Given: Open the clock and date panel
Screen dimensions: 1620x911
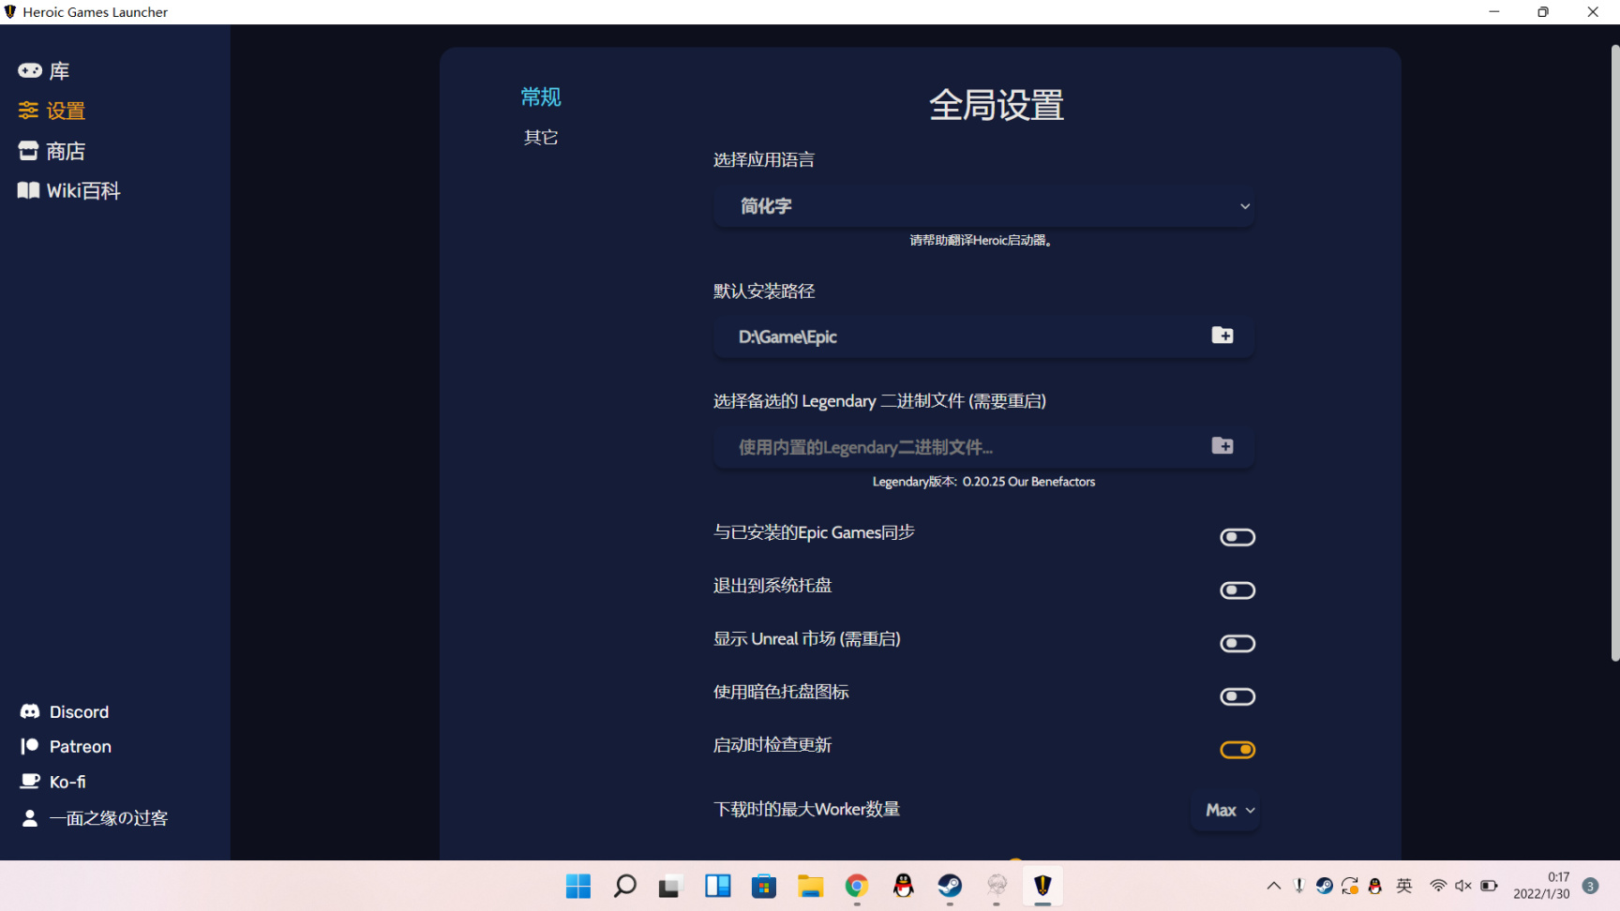Looking at the screenshot, I should tap(1541, 886).
